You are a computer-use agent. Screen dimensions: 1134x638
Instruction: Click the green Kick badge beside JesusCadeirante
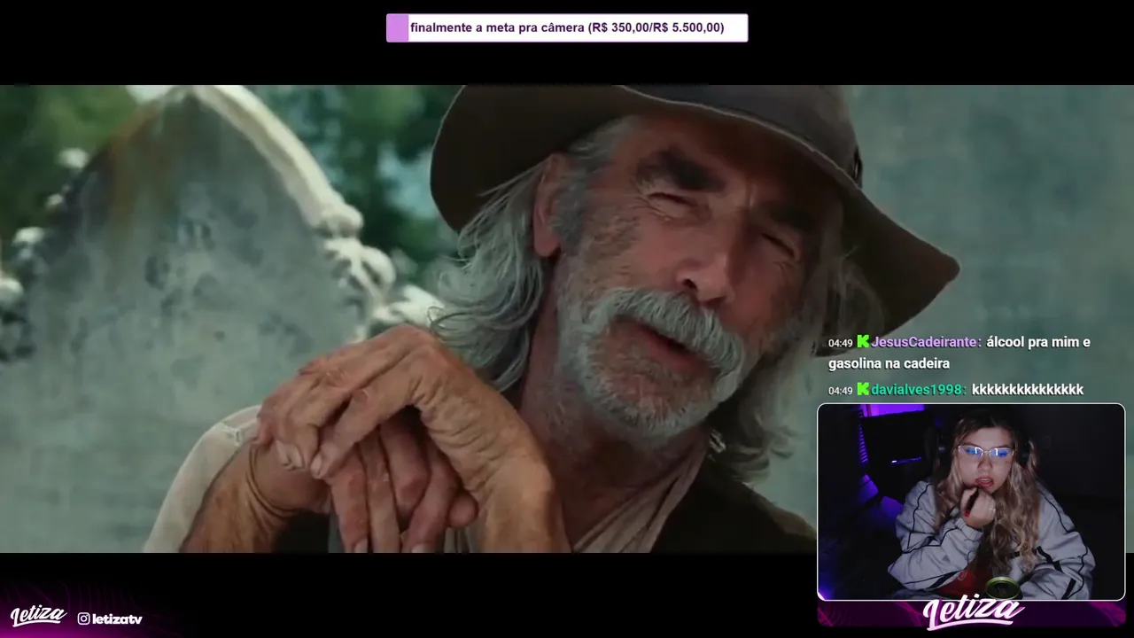(863, 342)
